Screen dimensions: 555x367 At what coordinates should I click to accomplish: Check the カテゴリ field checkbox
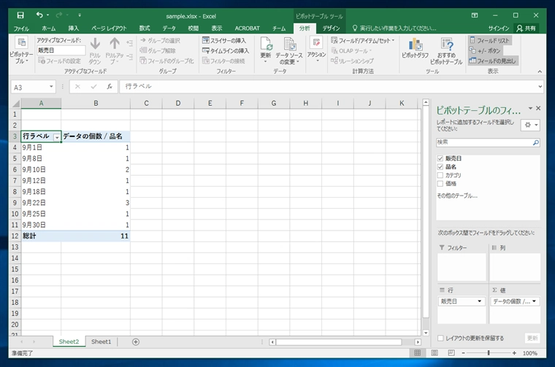coord(440,175)
